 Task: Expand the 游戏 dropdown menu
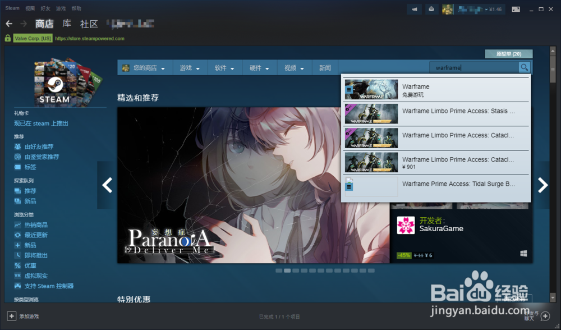click(190, 68)
